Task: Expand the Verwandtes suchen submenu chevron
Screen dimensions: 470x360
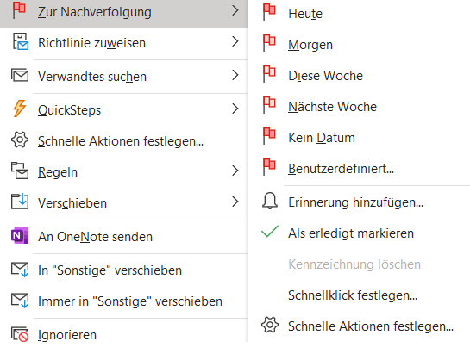Action: pyautogui.click(x=235, y=75)
